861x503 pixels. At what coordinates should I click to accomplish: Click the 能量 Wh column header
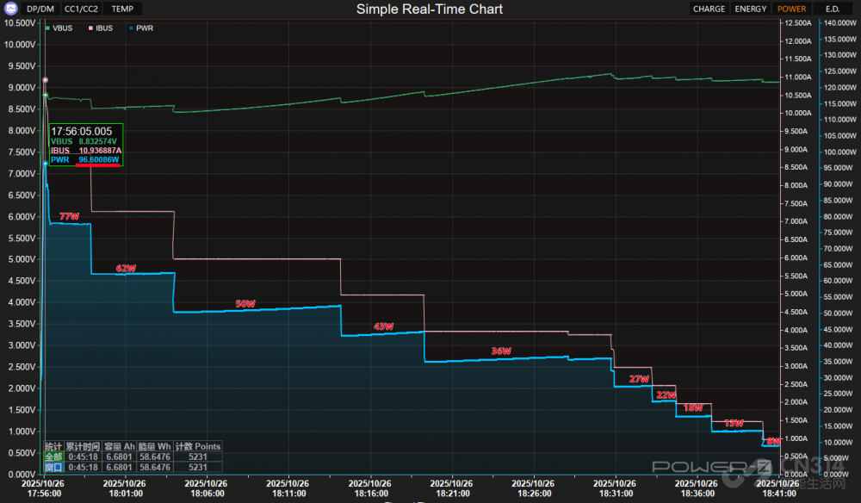click(x=154, y=446)
